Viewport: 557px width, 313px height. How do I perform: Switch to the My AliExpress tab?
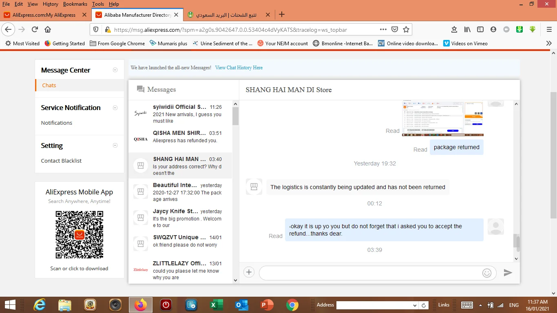pyautogui.click(x=44, y=15)
